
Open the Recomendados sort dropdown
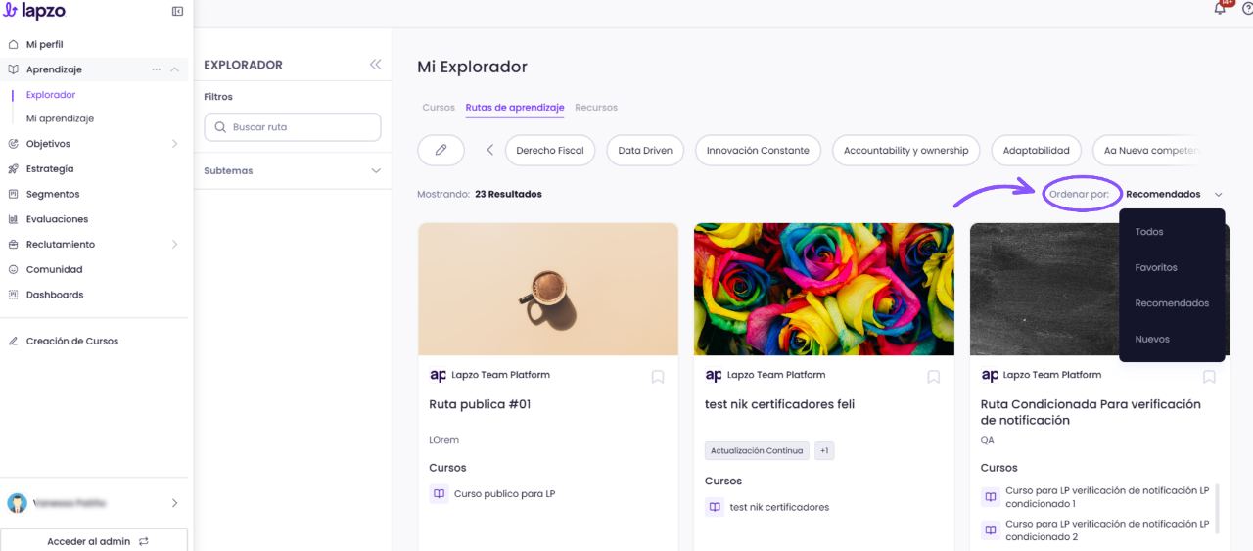point(1174,194)
